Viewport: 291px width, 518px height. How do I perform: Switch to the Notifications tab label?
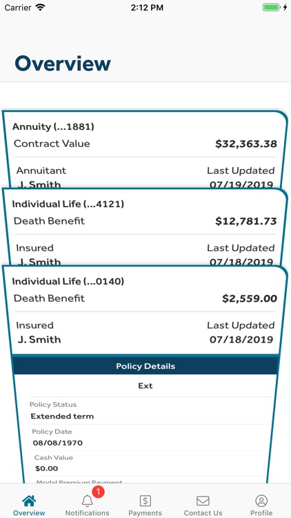click(x=87, y=513)
